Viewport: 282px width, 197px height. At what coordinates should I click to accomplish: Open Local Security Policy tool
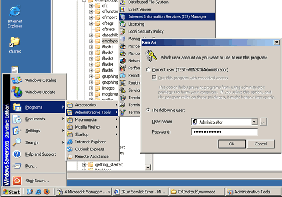146,31
